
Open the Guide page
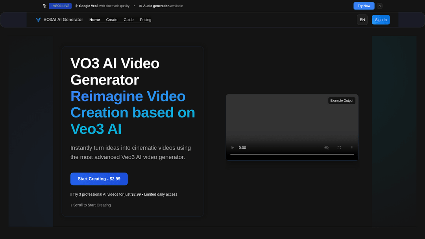pyautogui.click(x=128, y=20)
